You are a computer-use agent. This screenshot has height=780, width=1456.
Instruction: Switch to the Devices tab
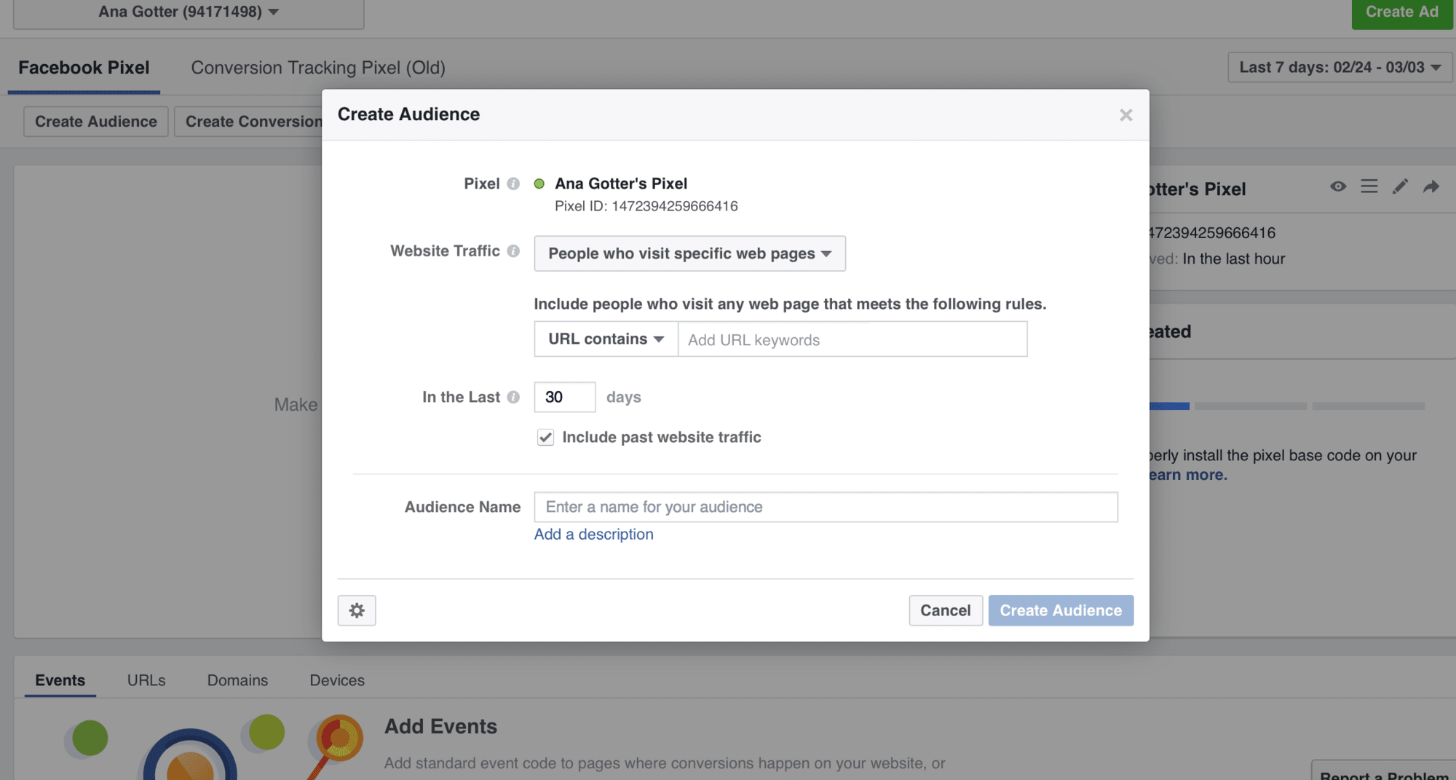(337, 680)
